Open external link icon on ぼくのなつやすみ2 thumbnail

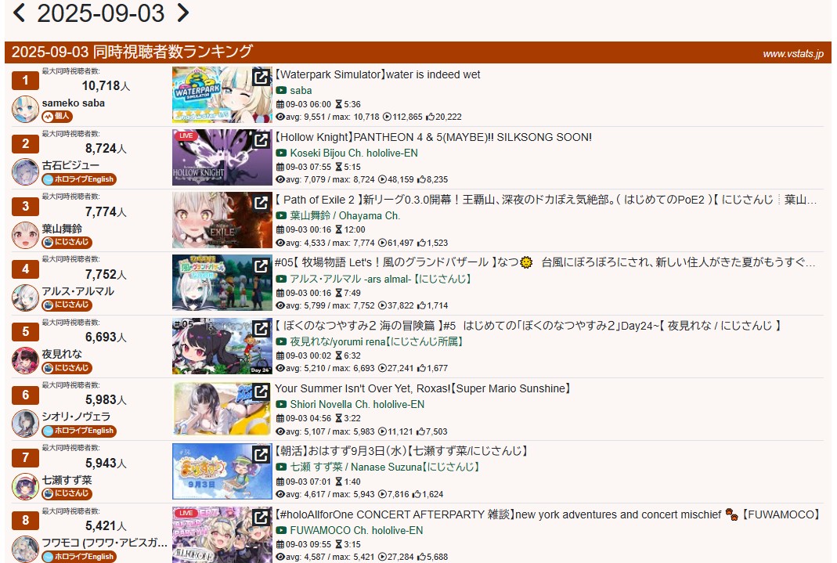pyautogui.click(x=261, y=329)
